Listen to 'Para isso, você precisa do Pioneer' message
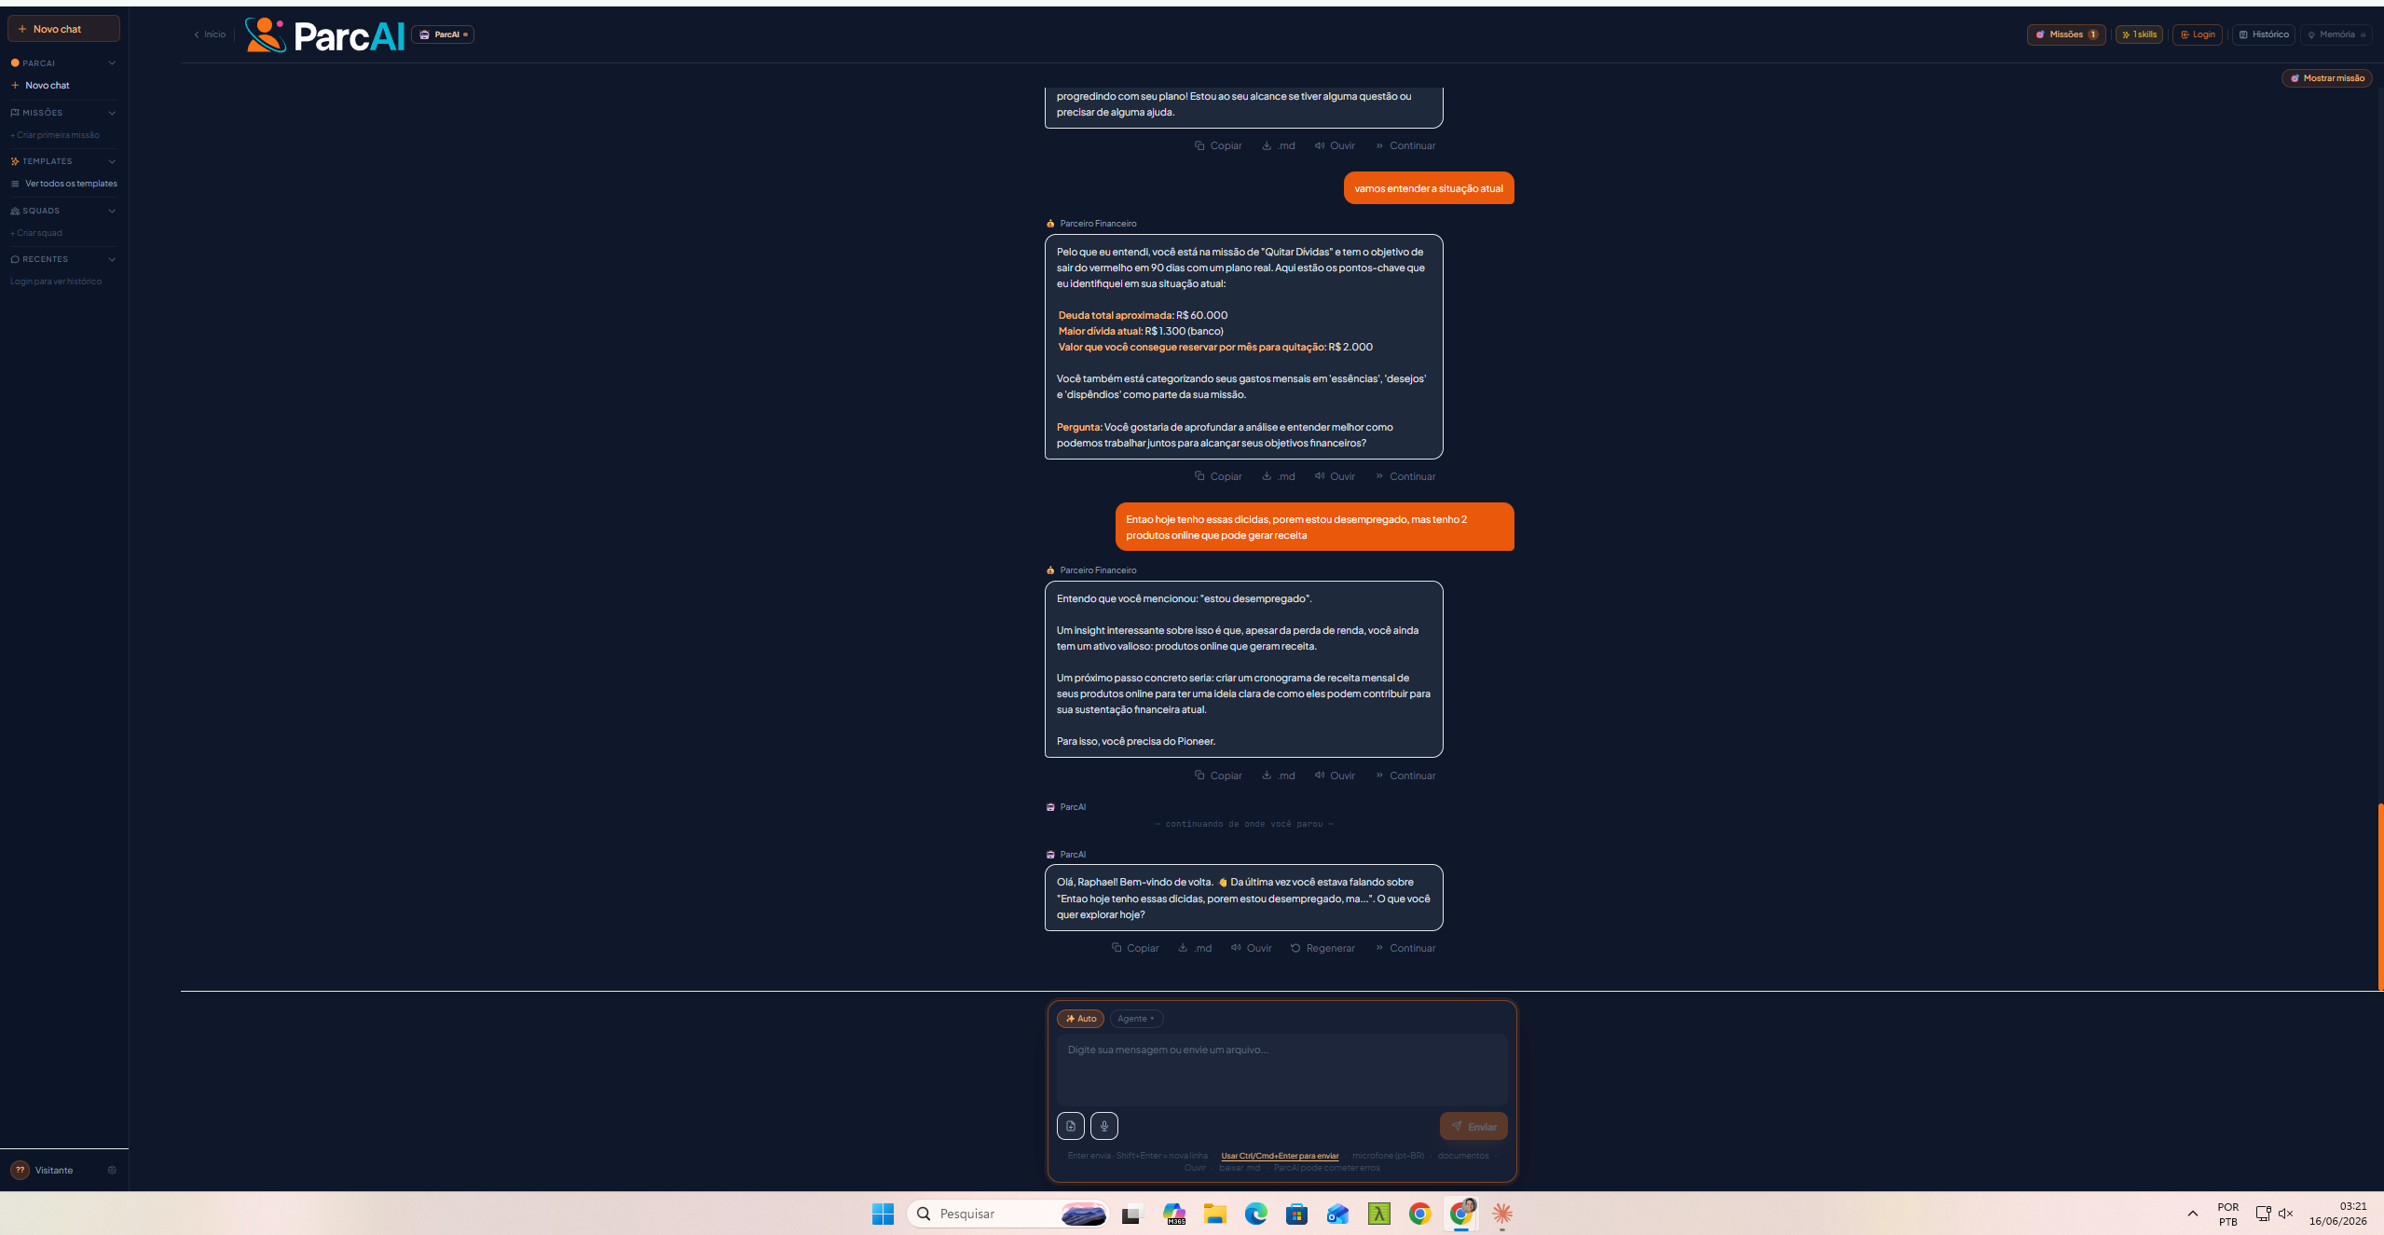Screen dimensions: 2384x1235 pos(1335,775)
